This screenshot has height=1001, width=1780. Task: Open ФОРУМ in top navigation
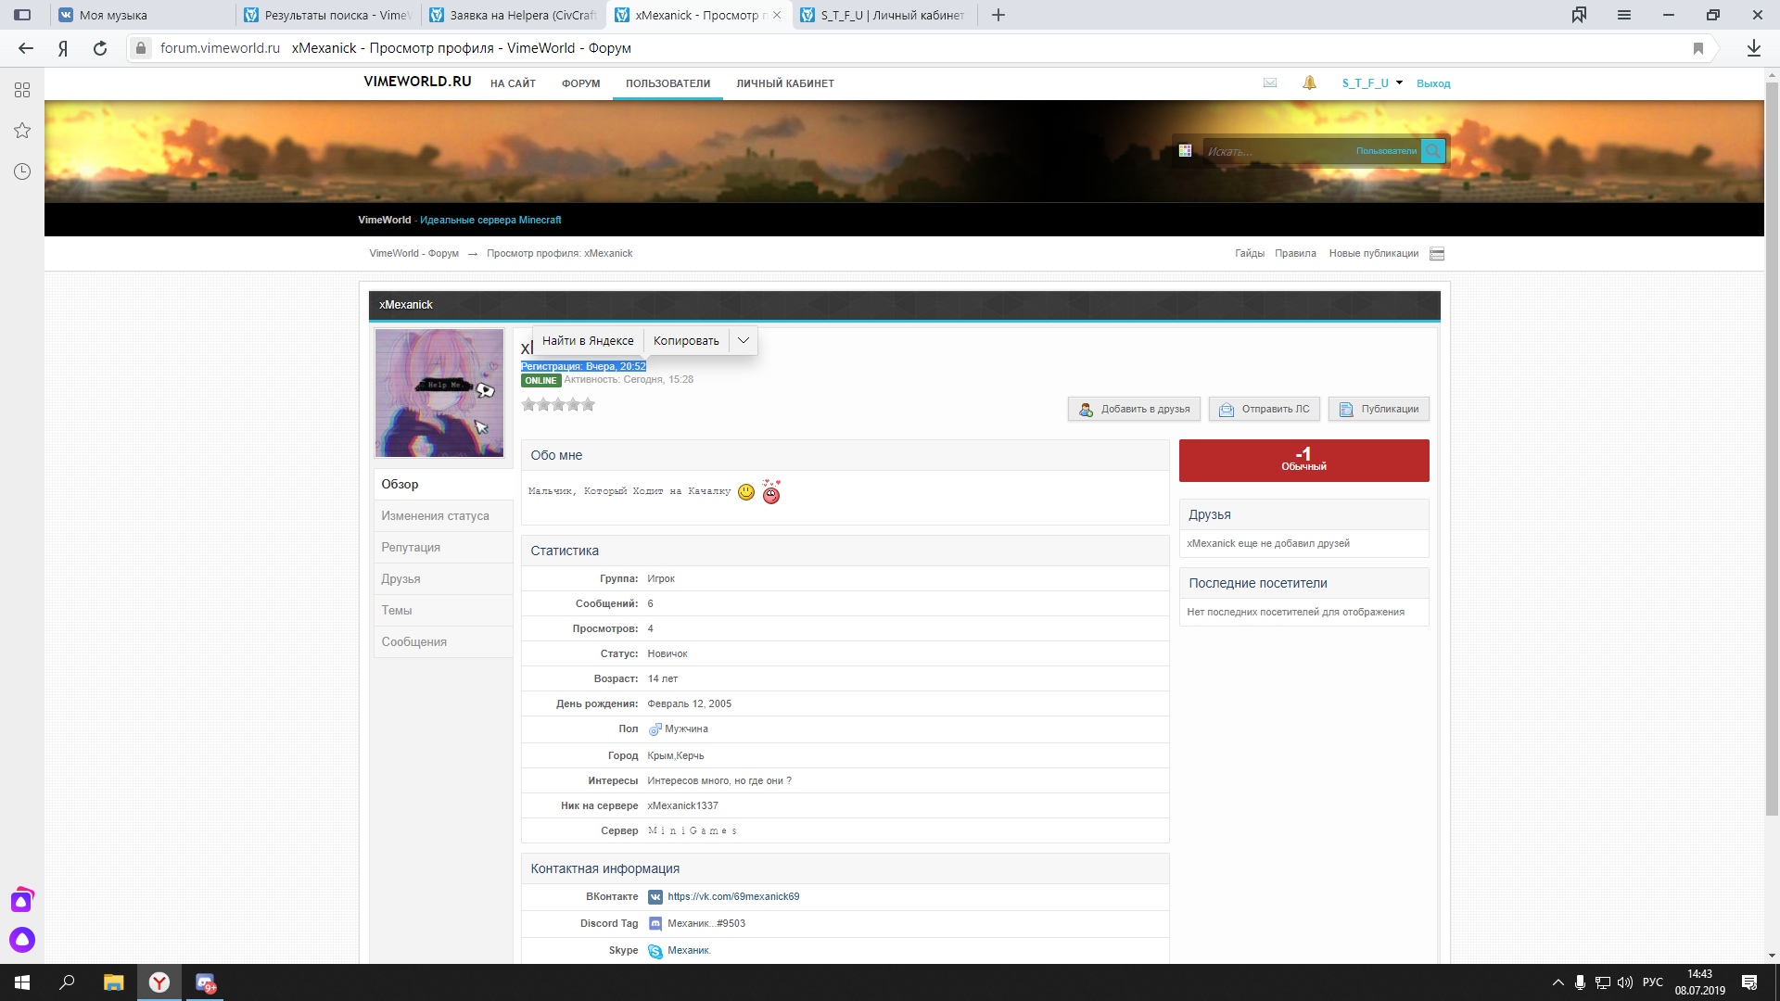[x=580, y=83]
